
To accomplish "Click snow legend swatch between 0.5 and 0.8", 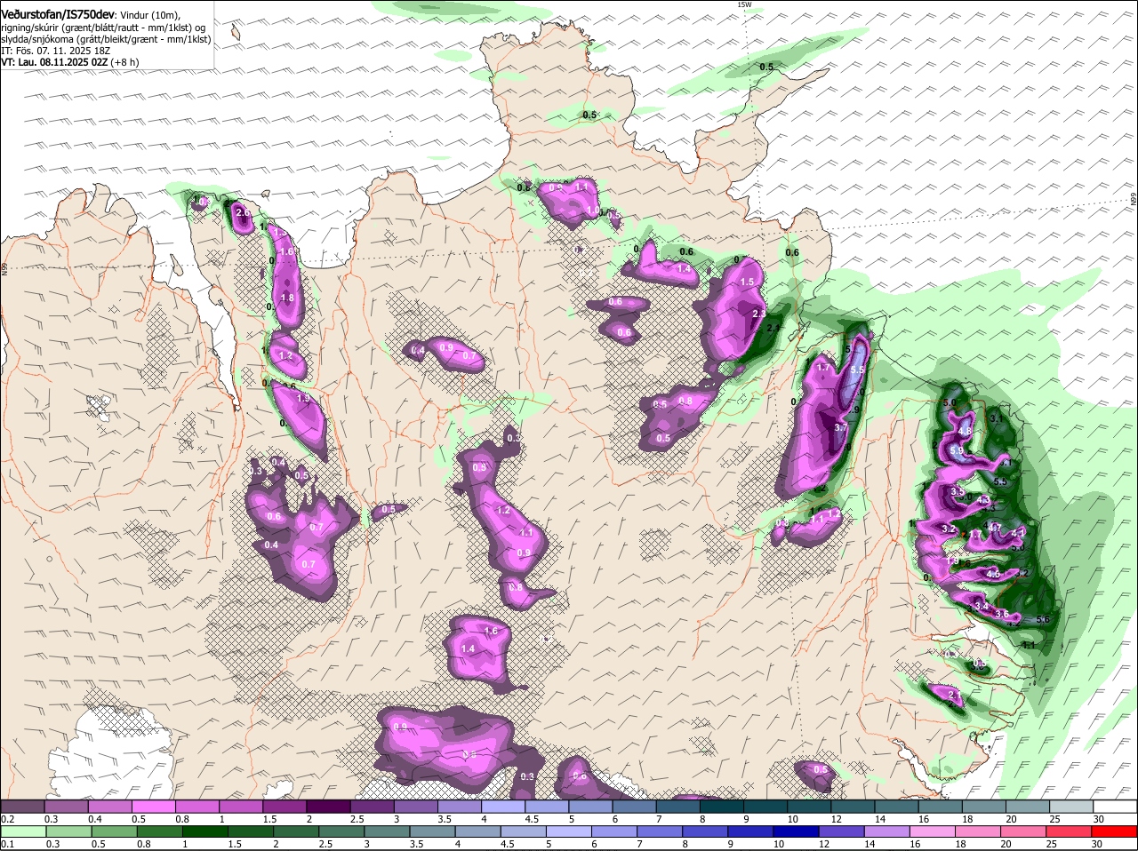I will click(153, 806).
